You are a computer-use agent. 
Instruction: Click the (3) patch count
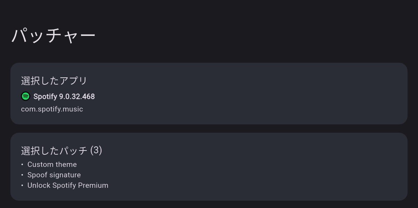96,151
